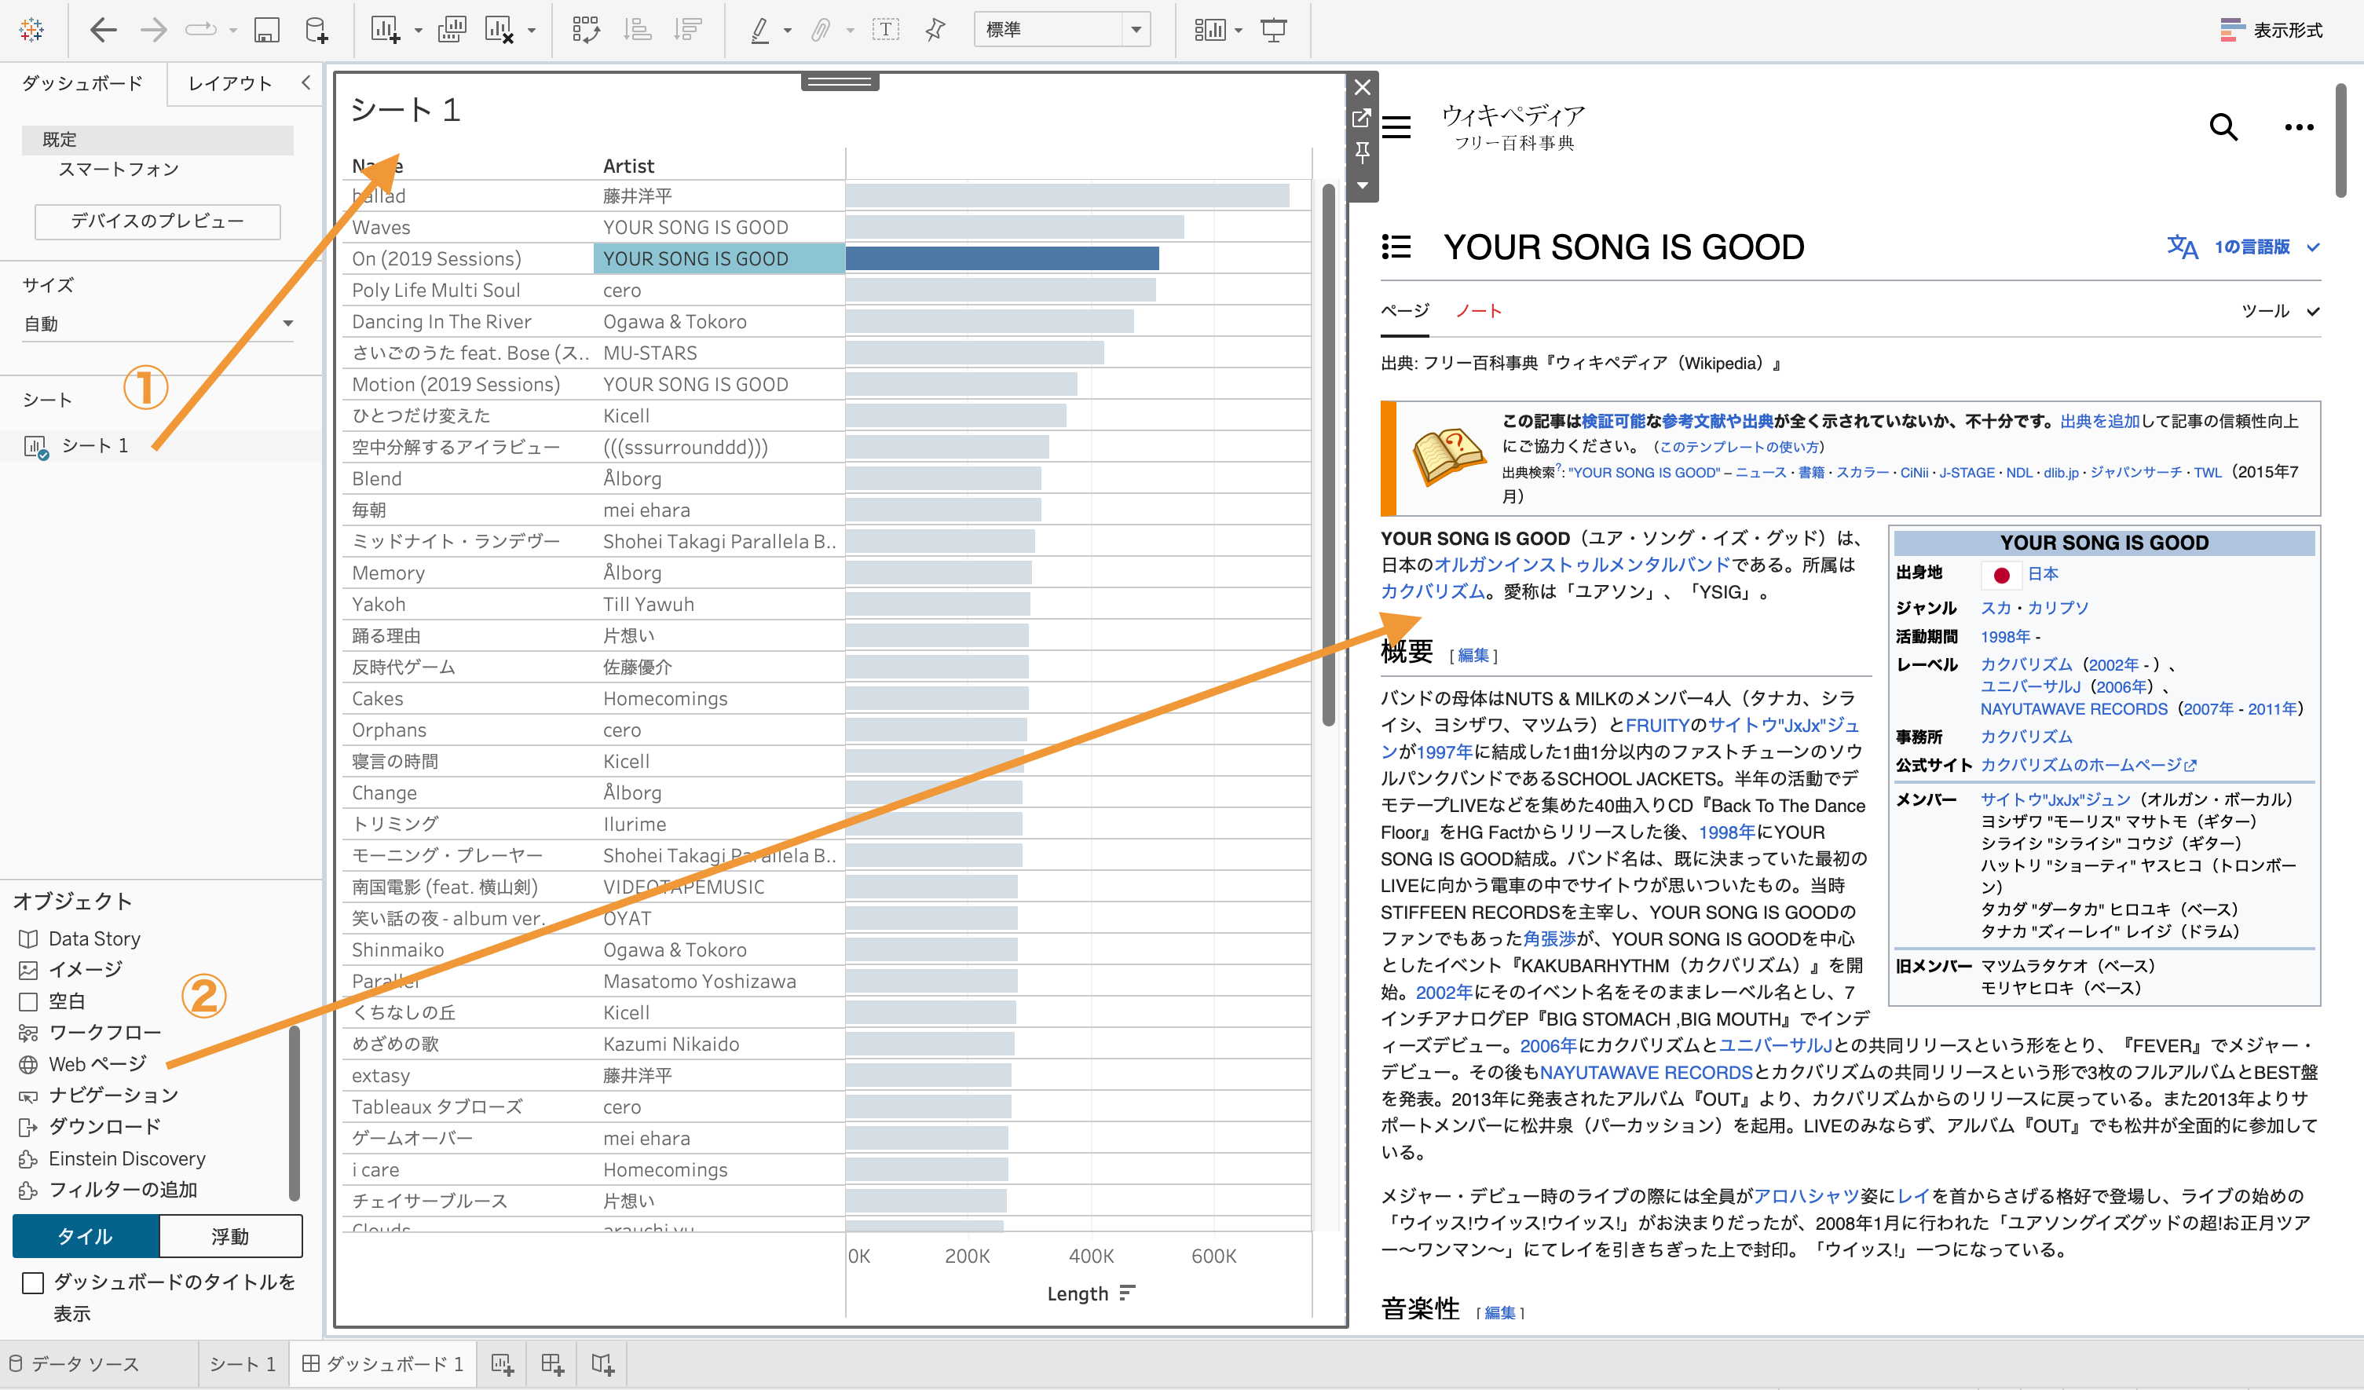Screen dimensions: 2364x1390
Task: Open the オルガンインストゥルメンタルバンド link
Action: coord(1582,565)
